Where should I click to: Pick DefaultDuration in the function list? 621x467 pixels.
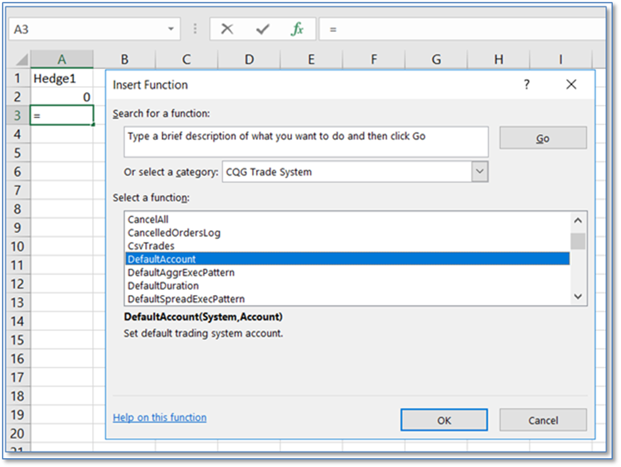(163, 286)
